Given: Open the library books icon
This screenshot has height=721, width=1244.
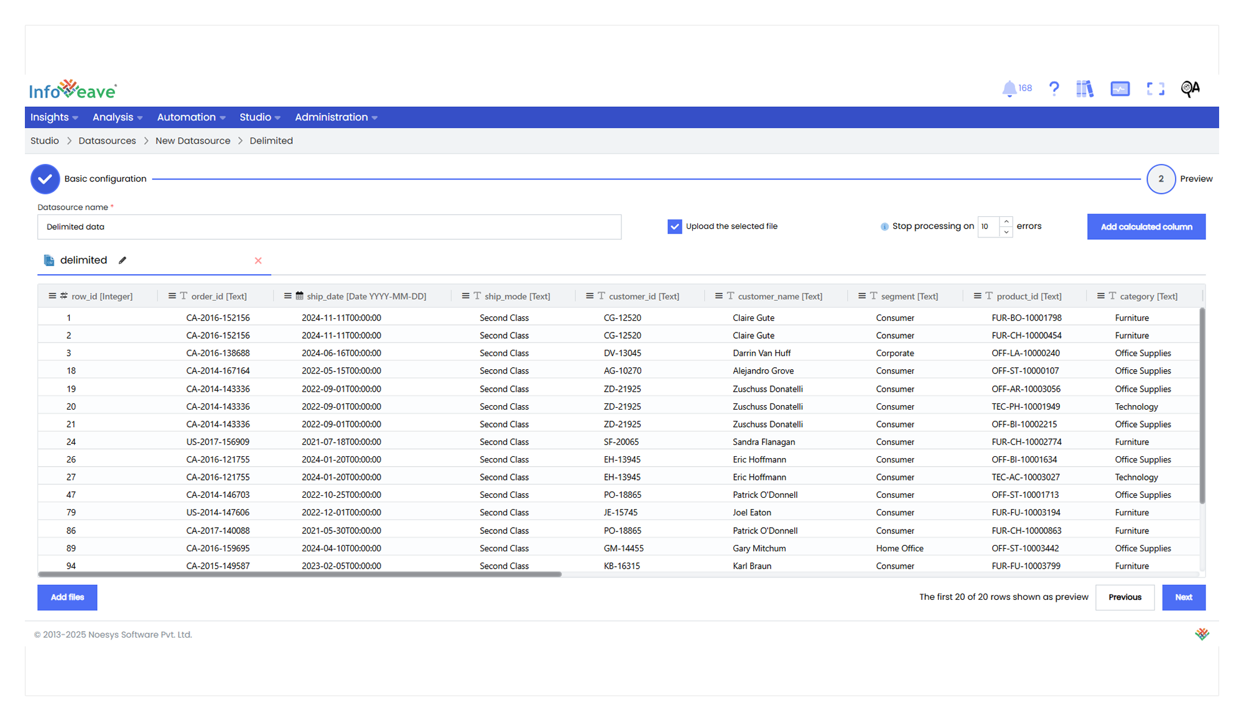Looking at the screenshot, I should [x=1085, y=89].
